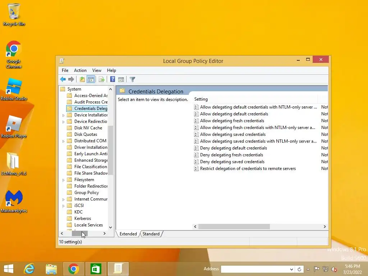Click the Forward arrow in the toolbar
This screenshot has width=368, height=276.
(71, 79)
